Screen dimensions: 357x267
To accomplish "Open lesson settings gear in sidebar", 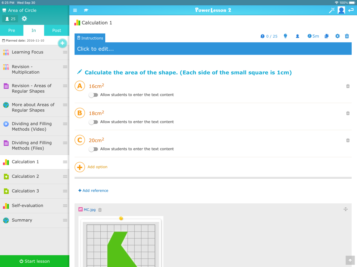I will coord(24,19).
